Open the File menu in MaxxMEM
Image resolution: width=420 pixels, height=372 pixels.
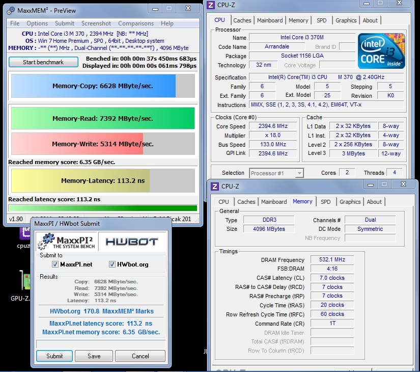tap(15, 23)
